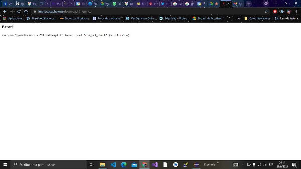Image resolution: width=301 pixels, height=169 pixels.
Task: Click the "Error!" heading text
Action: coord(8,27)
